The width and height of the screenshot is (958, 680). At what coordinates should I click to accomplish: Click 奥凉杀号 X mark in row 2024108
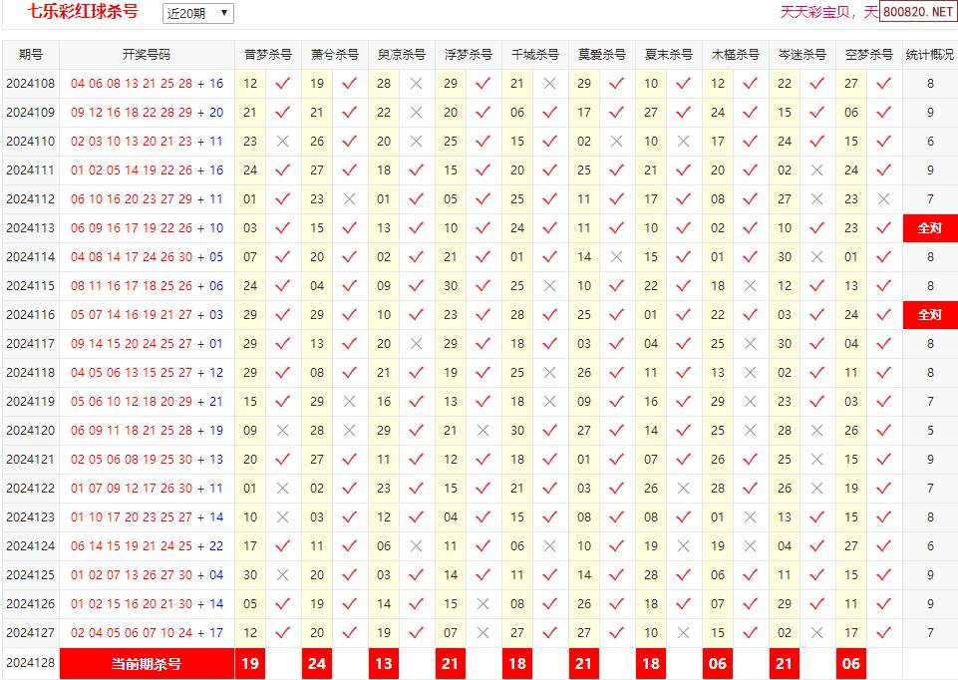pos(416,84)
